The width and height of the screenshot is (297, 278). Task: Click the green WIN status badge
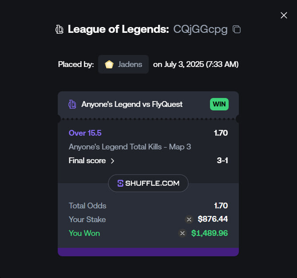219,104
